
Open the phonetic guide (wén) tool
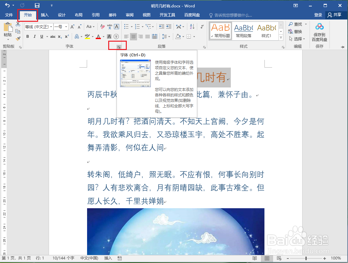point(109,27)
